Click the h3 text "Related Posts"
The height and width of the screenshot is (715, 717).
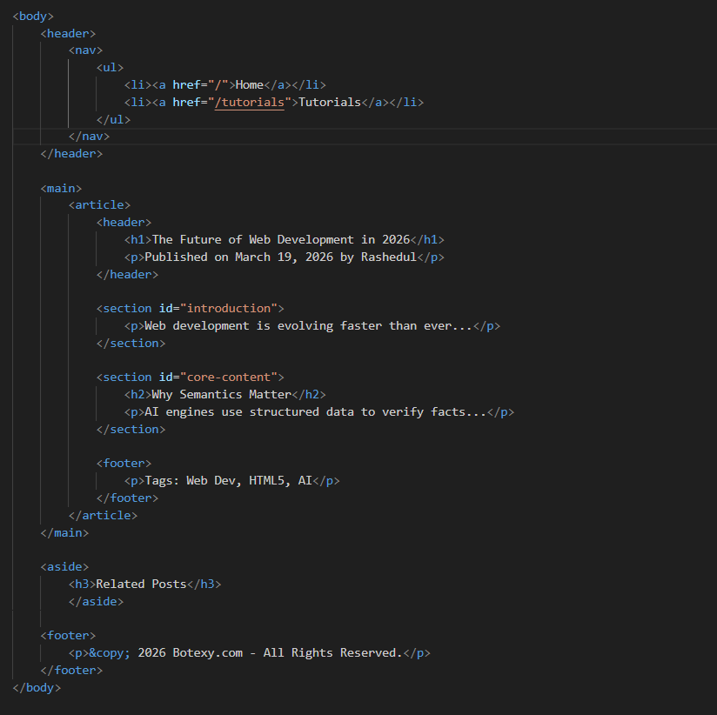[x=141, y=584]
